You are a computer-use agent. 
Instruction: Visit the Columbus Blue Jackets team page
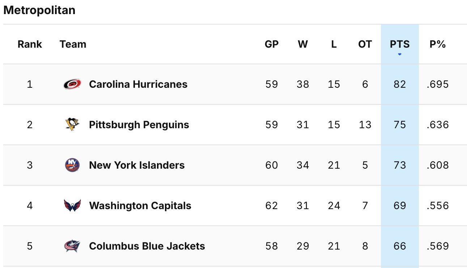pyautogui.click(x=147, y=246)
